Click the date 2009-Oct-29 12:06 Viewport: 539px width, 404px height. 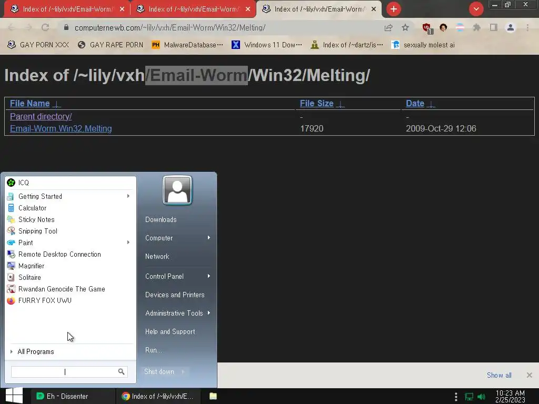[441, 128]
